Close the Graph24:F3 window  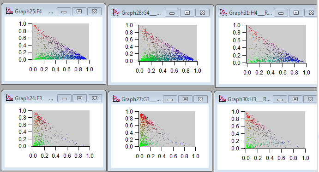point(95,98)
